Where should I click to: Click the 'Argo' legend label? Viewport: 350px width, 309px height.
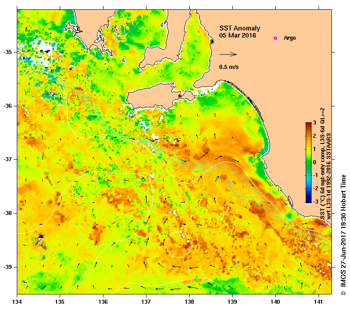pos(289,38)
